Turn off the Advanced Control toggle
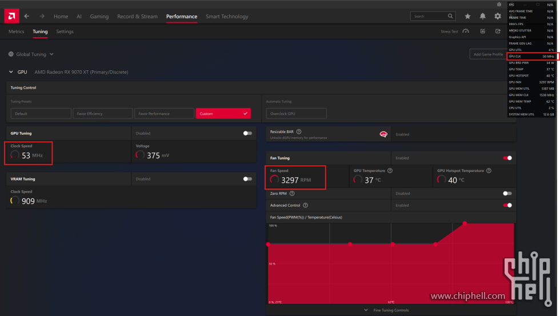 click(507, 205)
